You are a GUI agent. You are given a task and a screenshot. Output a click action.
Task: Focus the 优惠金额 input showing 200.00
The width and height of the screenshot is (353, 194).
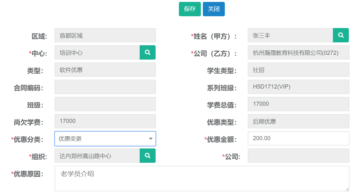(x=298, y=139)
